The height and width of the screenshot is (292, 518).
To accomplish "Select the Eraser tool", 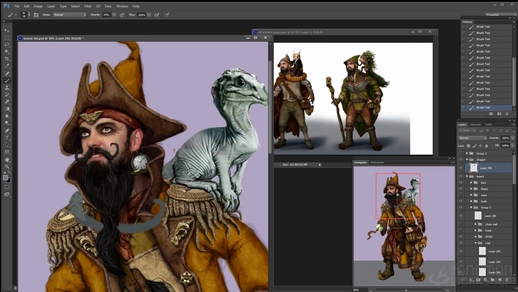I will [x=7, y=102].
